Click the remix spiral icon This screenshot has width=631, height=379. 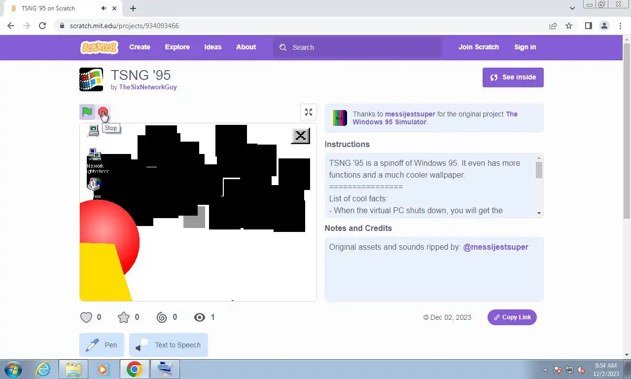(162, 317)
